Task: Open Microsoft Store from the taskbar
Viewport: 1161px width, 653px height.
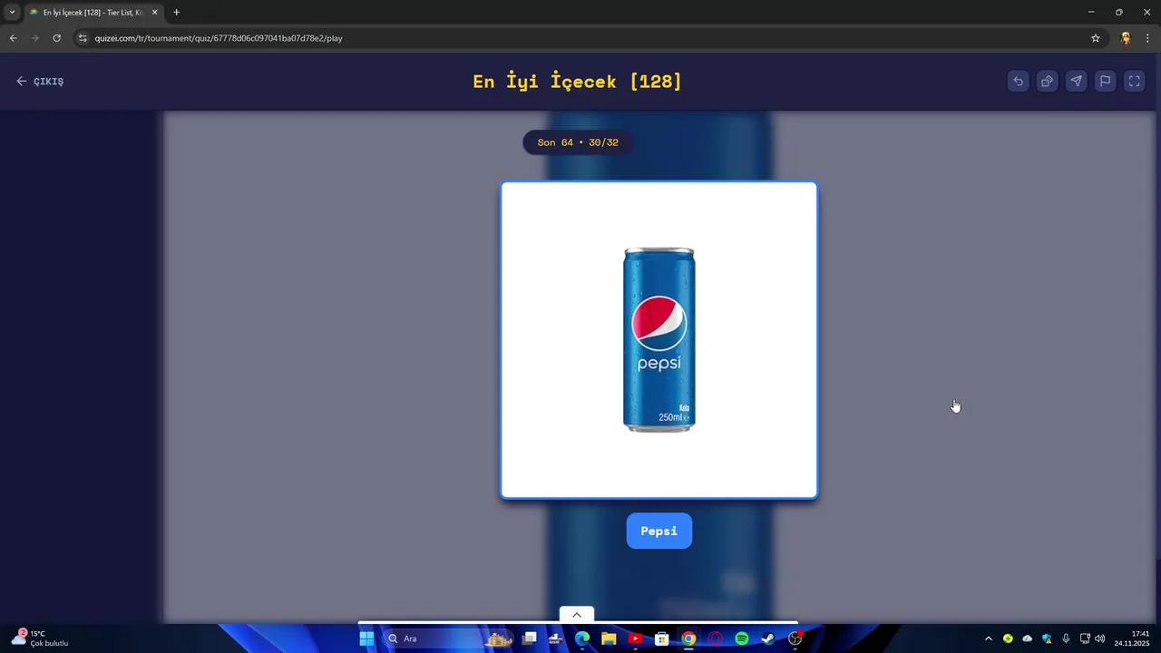Action: tap(662, 638)
